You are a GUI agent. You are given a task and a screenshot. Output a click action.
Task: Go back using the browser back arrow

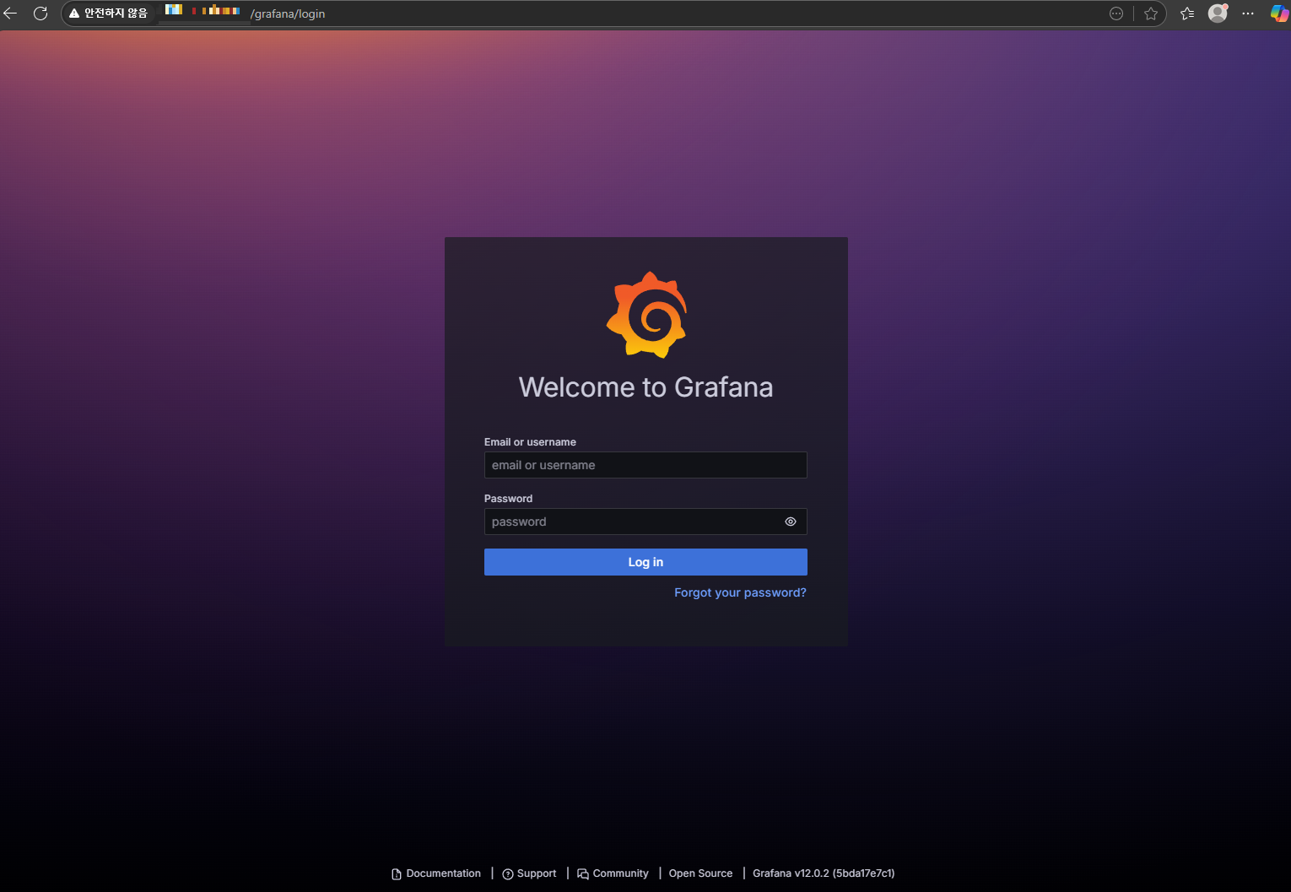tap(11, 14)
